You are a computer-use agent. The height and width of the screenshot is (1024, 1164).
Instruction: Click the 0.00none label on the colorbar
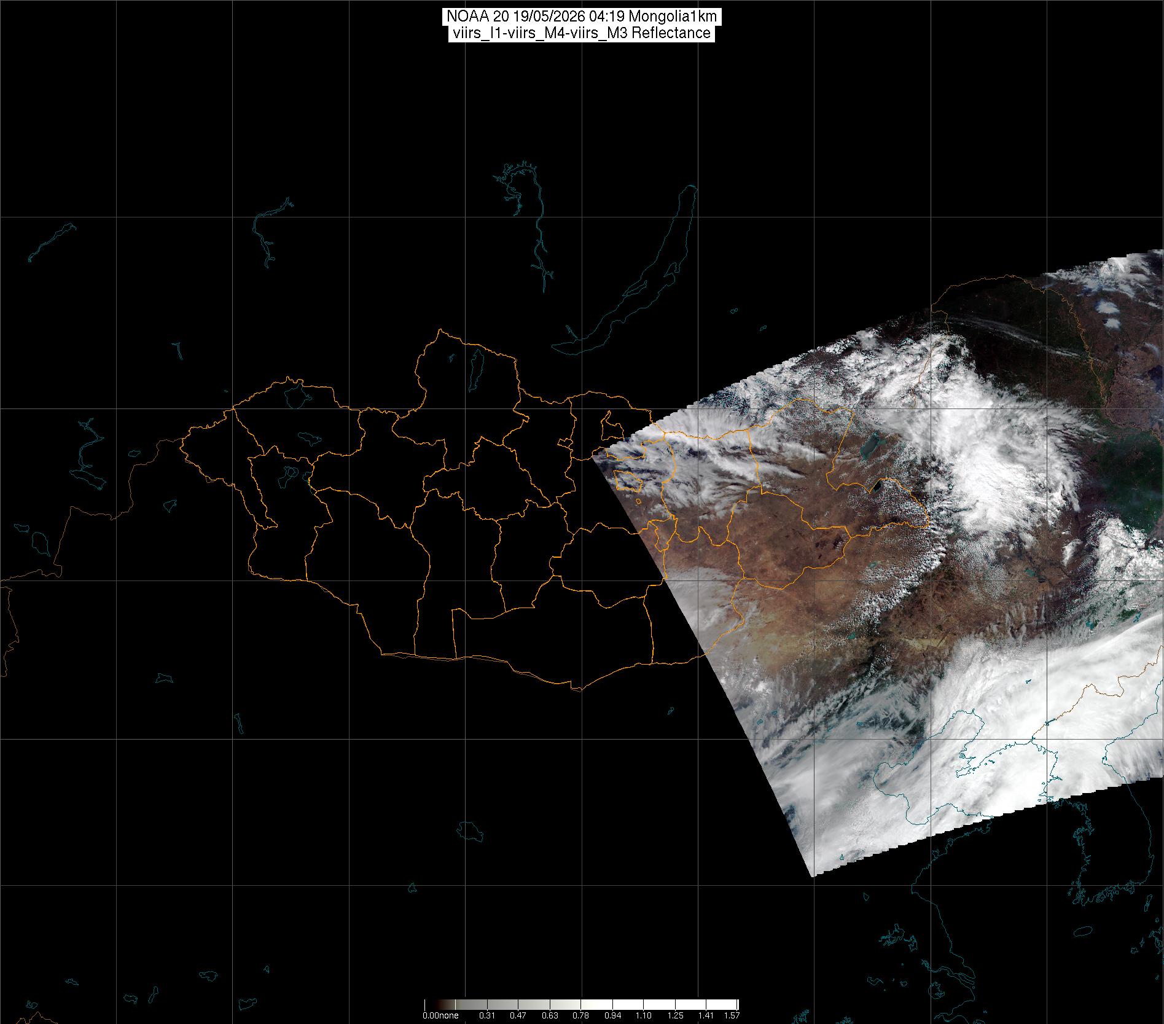tap(440, 1015)
